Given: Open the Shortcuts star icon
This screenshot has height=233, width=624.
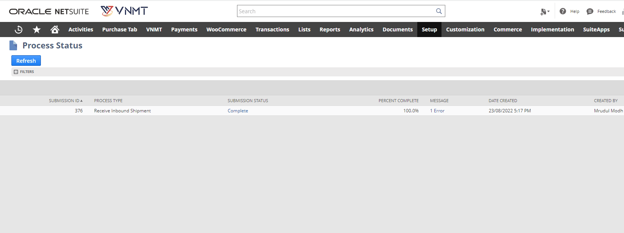Looking at the screenshot, I should (x=37, y=30).
